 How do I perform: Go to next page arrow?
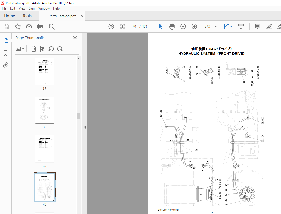click(123, 27)
